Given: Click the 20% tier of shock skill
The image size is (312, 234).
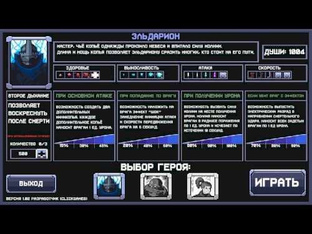Looking at the screenshot, I should pos(127,146).
